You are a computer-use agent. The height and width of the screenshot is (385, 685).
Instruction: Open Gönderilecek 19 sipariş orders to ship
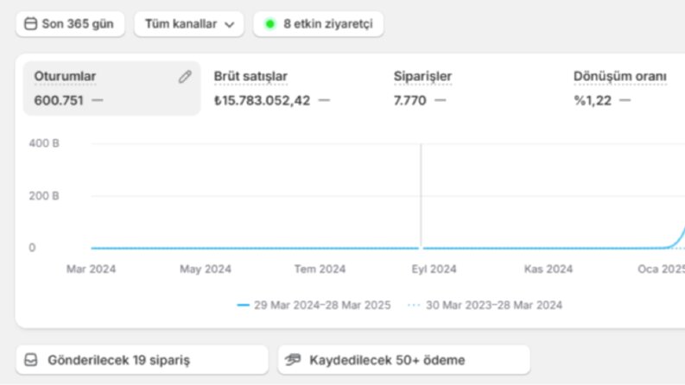(142, 360)
